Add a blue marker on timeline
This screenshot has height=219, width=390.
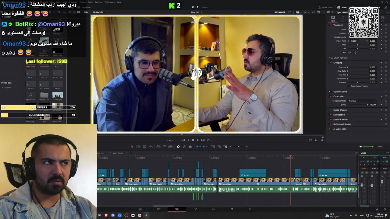click(x=204, y=147)
